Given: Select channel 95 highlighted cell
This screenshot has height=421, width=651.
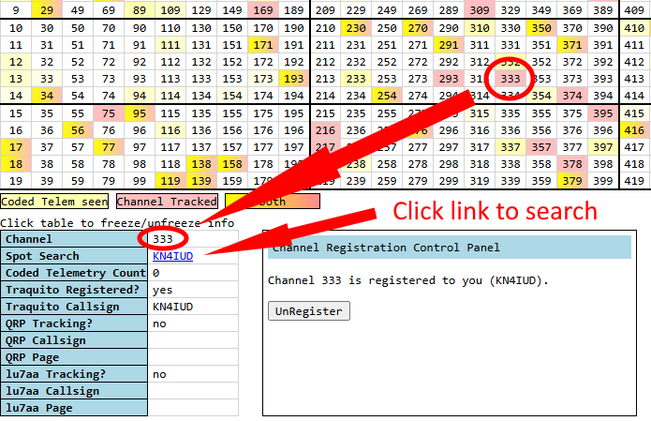Looking at the screenshot, I should pos(141,113).
